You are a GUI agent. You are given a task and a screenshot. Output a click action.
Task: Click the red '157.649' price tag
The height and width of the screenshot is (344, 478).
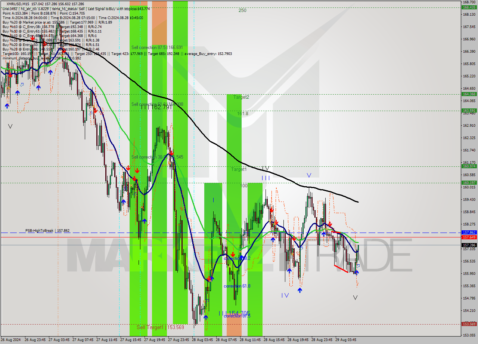pos(469,237)
